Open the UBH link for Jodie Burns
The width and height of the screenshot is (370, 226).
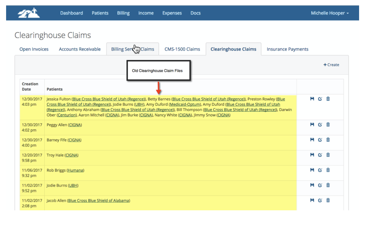[x=73, y=185]
